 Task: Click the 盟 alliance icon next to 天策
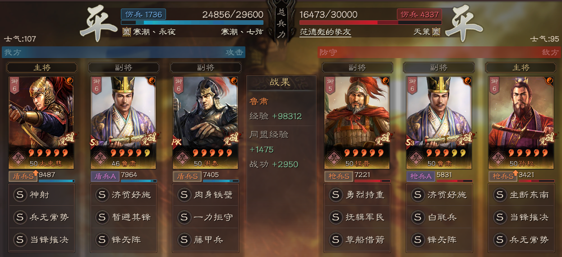[436, 32]
